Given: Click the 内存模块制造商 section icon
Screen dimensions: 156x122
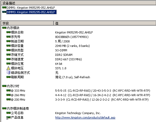Looking at the screenshot, I should point(4,108).
